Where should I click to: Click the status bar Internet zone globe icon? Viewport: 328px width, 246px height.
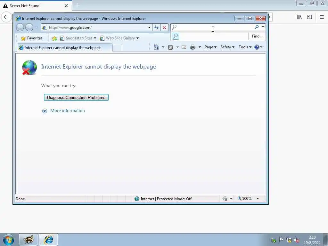click(137, 199)
